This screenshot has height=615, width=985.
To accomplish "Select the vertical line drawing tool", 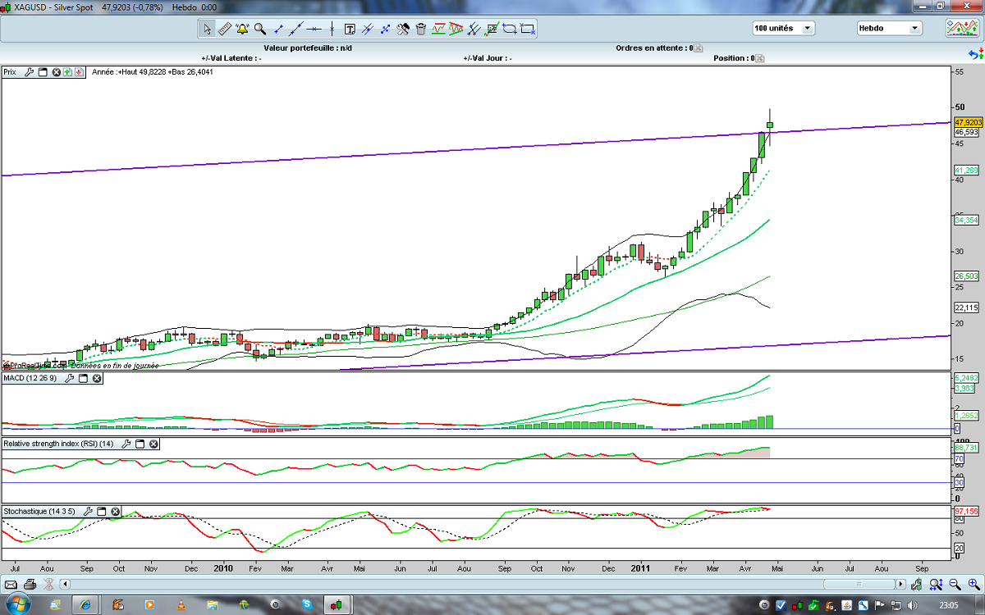I will click(x=332, y=30).
